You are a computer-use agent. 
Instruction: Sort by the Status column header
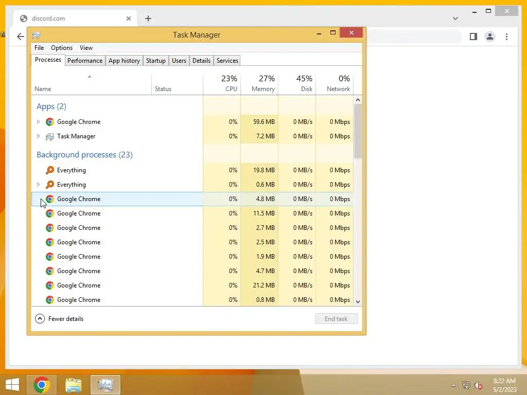pyautogui.click(x=177, y=84)
